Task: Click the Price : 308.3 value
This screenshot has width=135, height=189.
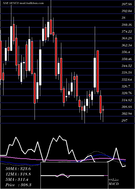Action: [18, 185]
